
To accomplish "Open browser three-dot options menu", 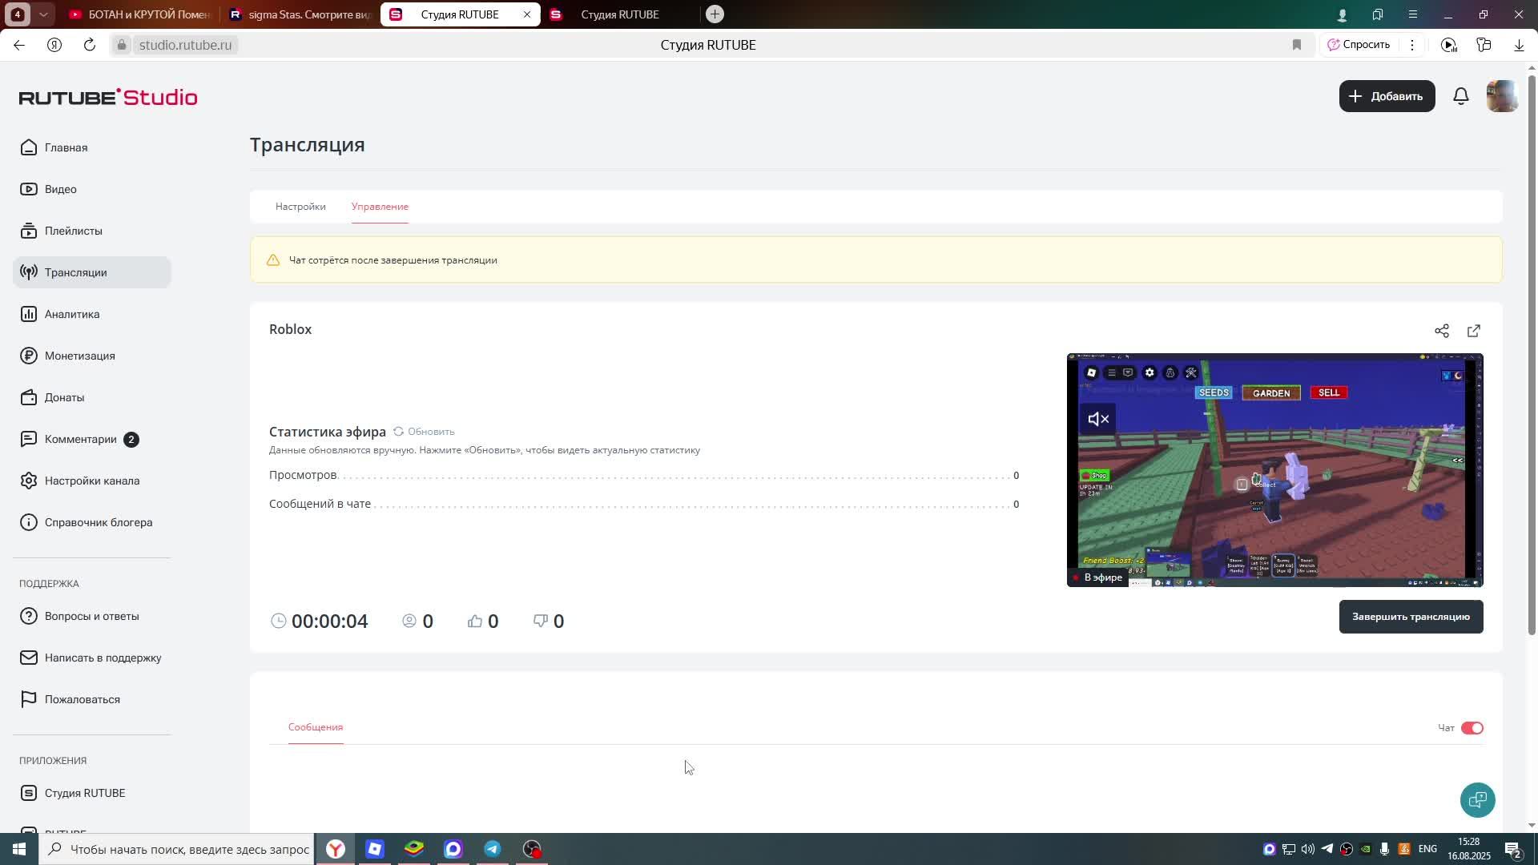I will [1412, 45].
